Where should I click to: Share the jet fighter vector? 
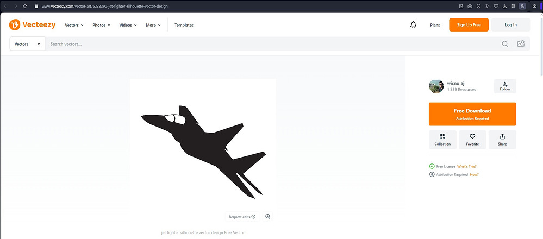(502, 140)
